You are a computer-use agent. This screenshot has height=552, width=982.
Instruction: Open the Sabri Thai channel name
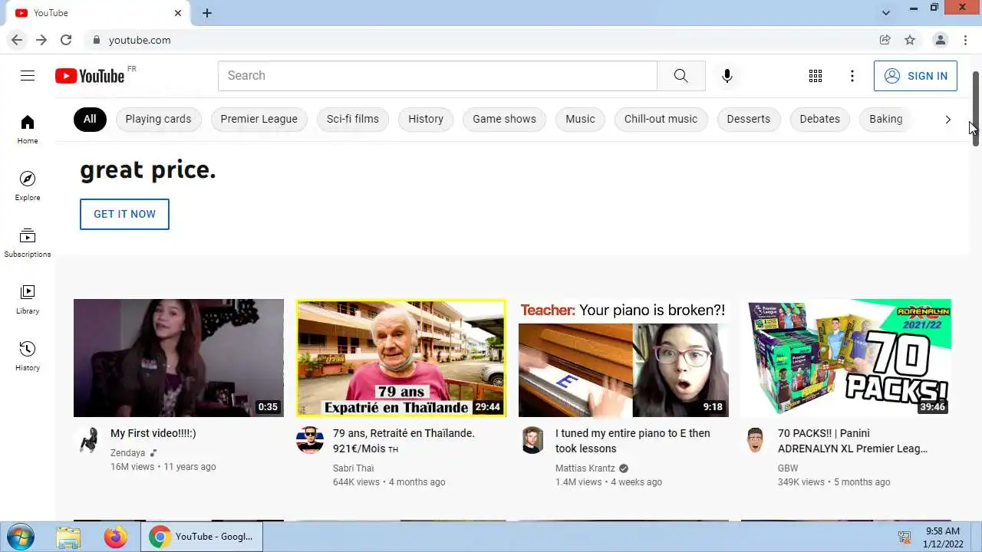(353, 468)
